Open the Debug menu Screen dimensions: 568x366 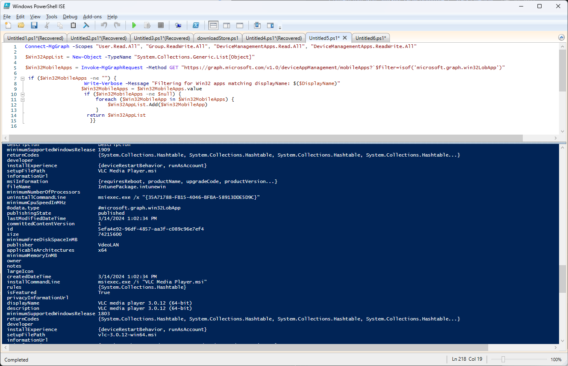(x=70, y=17)
